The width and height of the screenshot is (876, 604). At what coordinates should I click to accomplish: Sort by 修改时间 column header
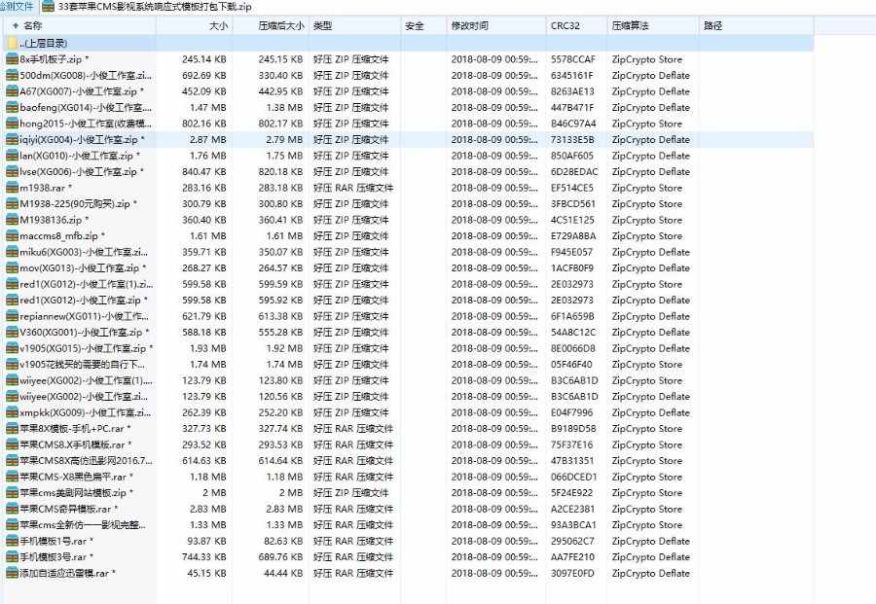tap(469, 25)
